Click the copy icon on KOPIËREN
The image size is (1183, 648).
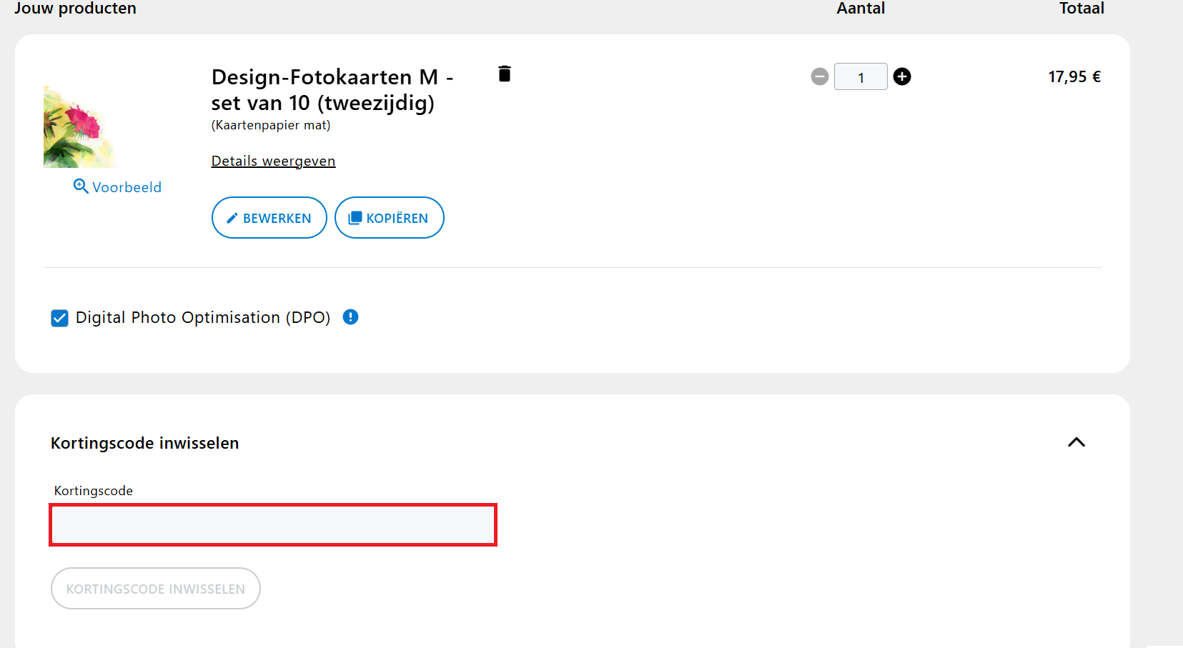(x=355, y=218)
